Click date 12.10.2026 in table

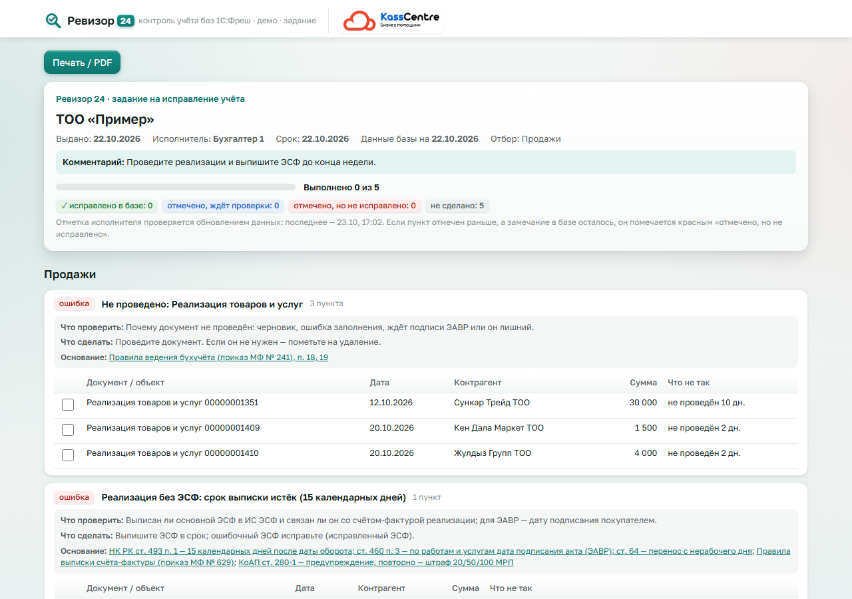point(391,403)
